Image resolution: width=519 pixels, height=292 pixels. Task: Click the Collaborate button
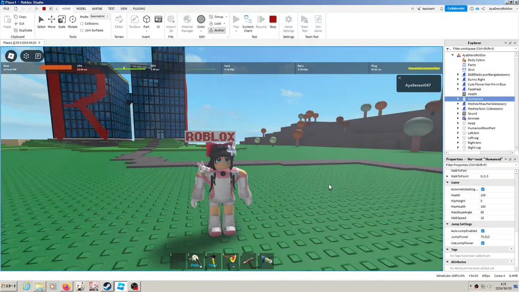pos(456,8)
